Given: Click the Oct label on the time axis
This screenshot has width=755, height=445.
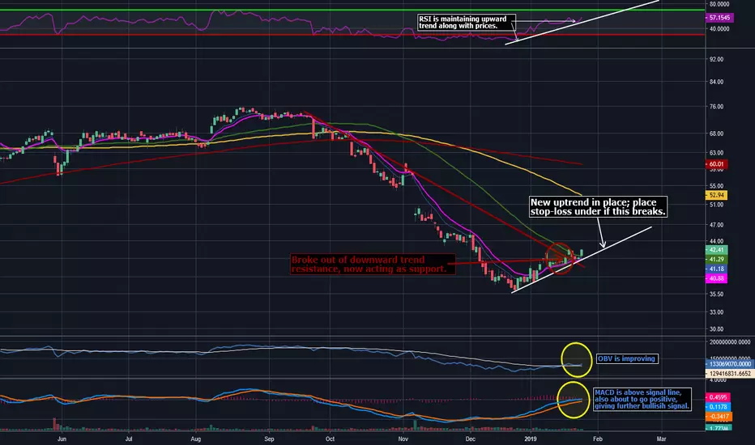Looking at the screenshot, I should (330, 439).
